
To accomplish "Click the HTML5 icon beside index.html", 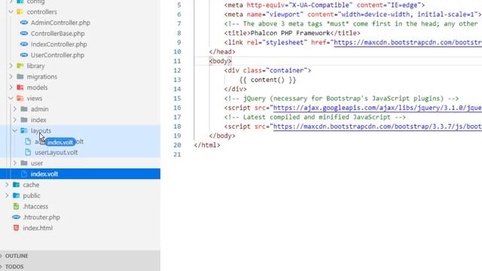I will point(17,227).
